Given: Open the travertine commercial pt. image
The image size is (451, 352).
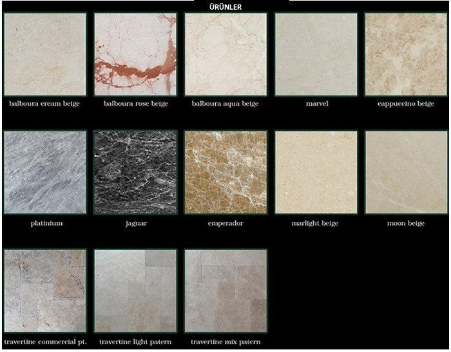Looking at the screenshot, I should tap(45, 291).
